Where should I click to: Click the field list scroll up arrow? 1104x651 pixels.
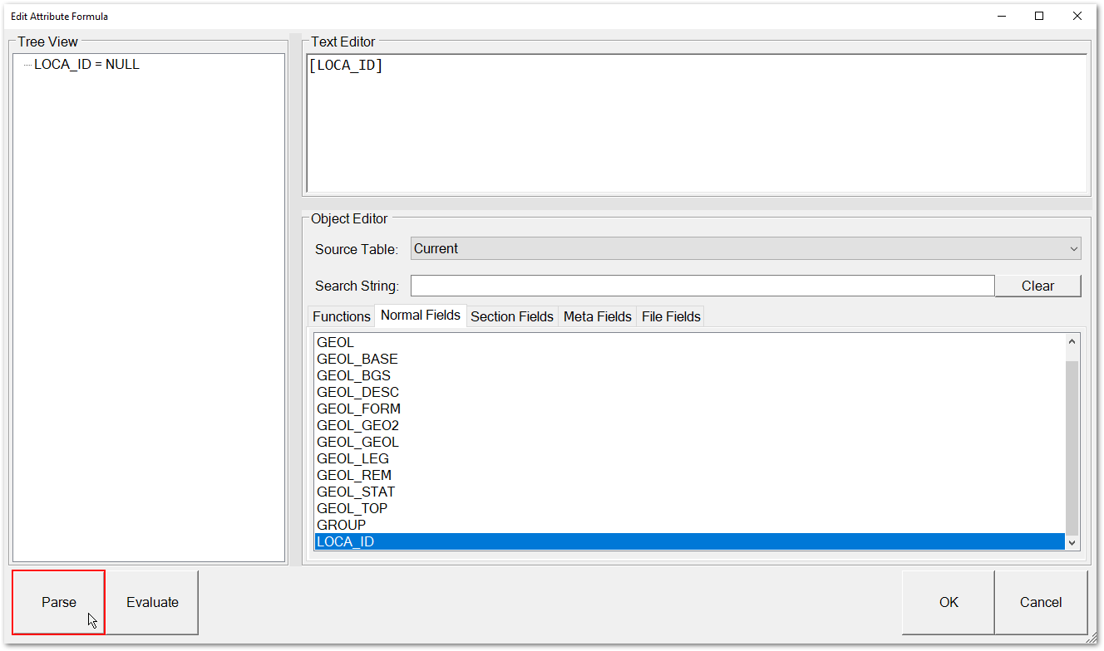pos(1072,341)
